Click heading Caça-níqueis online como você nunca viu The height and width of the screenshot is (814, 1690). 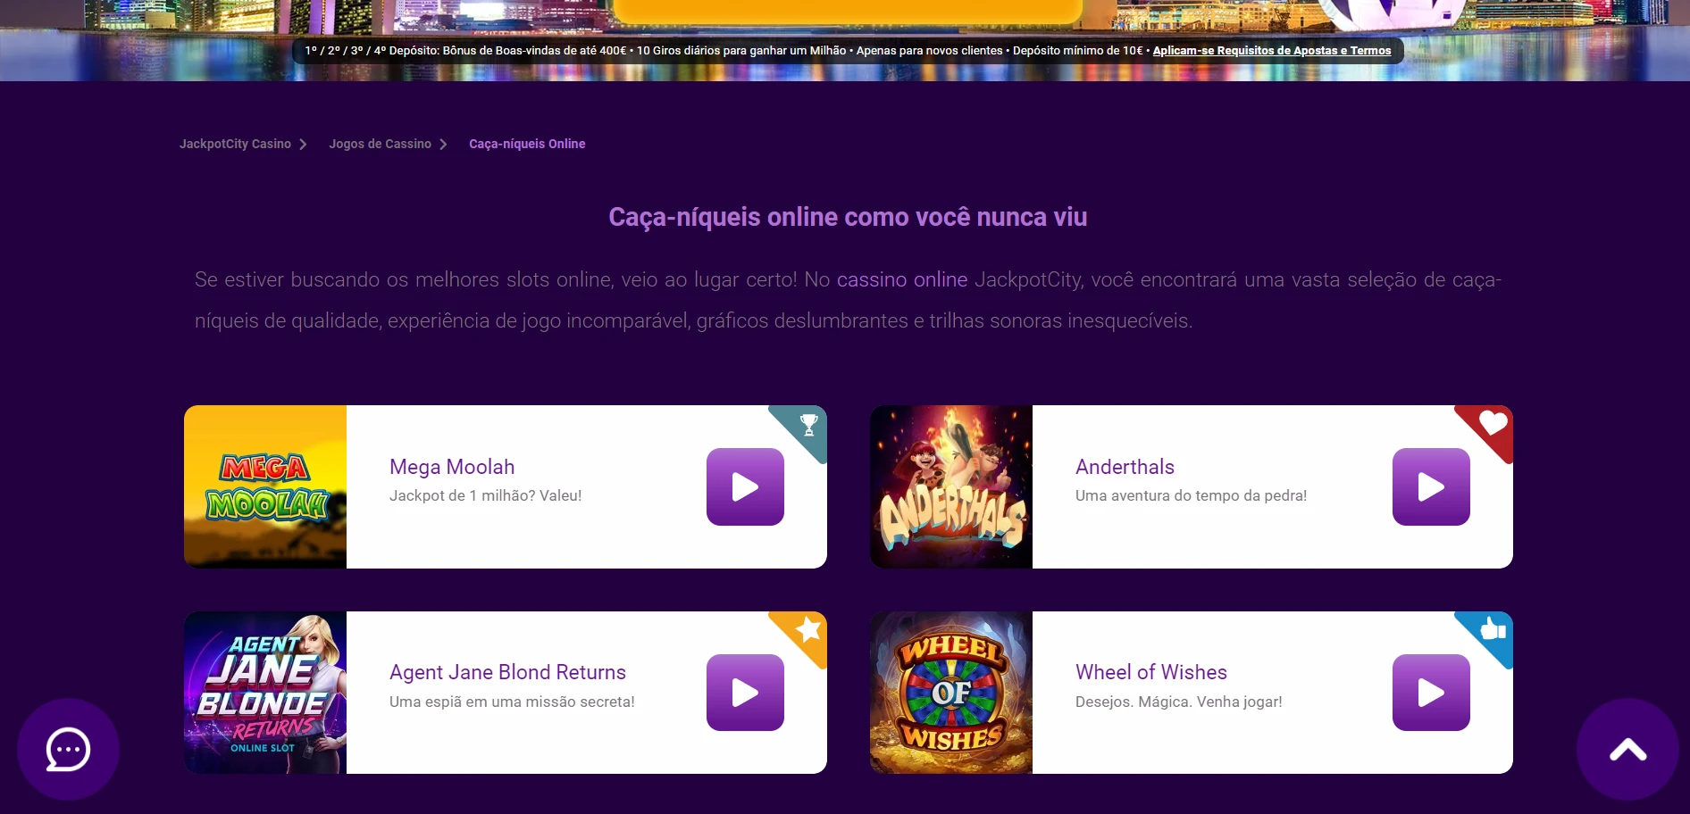[x=848, y=217]
